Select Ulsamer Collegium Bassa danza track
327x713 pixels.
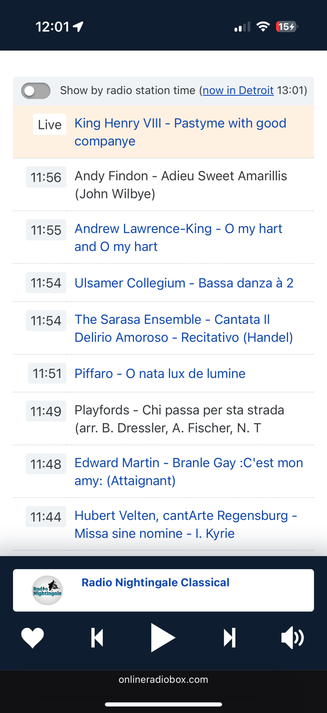184,283
